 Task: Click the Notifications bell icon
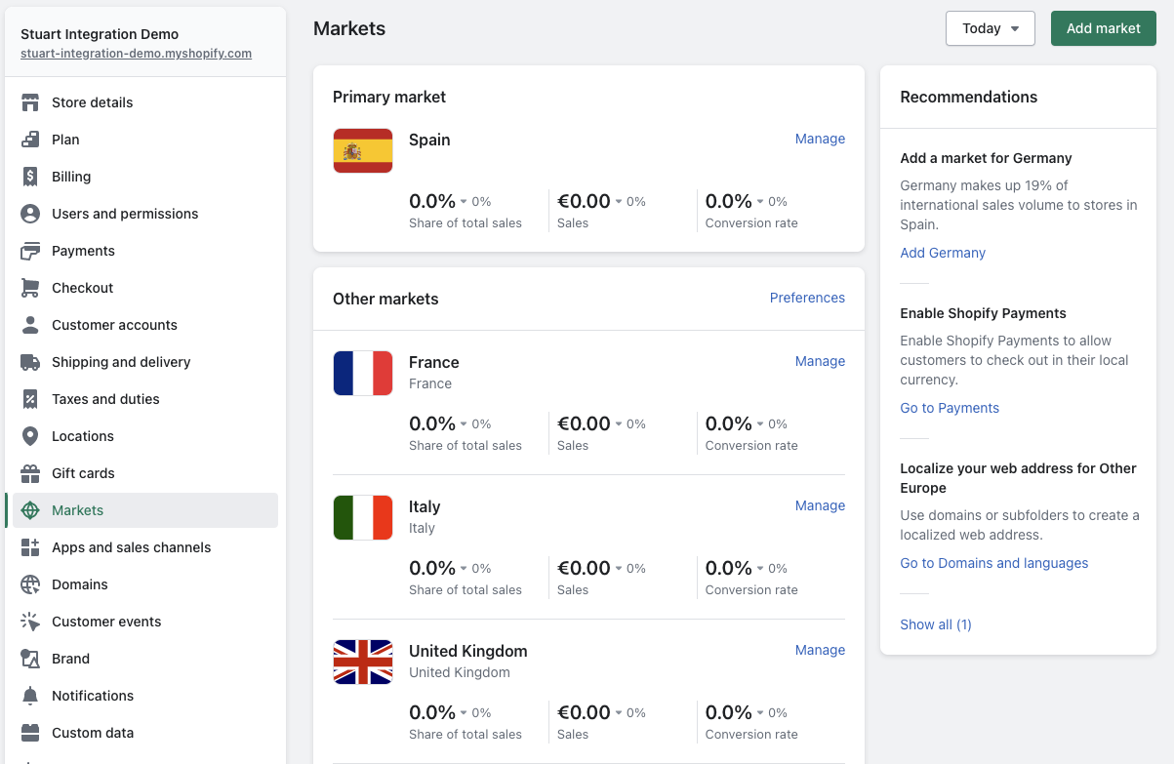[x=30, y=696]
